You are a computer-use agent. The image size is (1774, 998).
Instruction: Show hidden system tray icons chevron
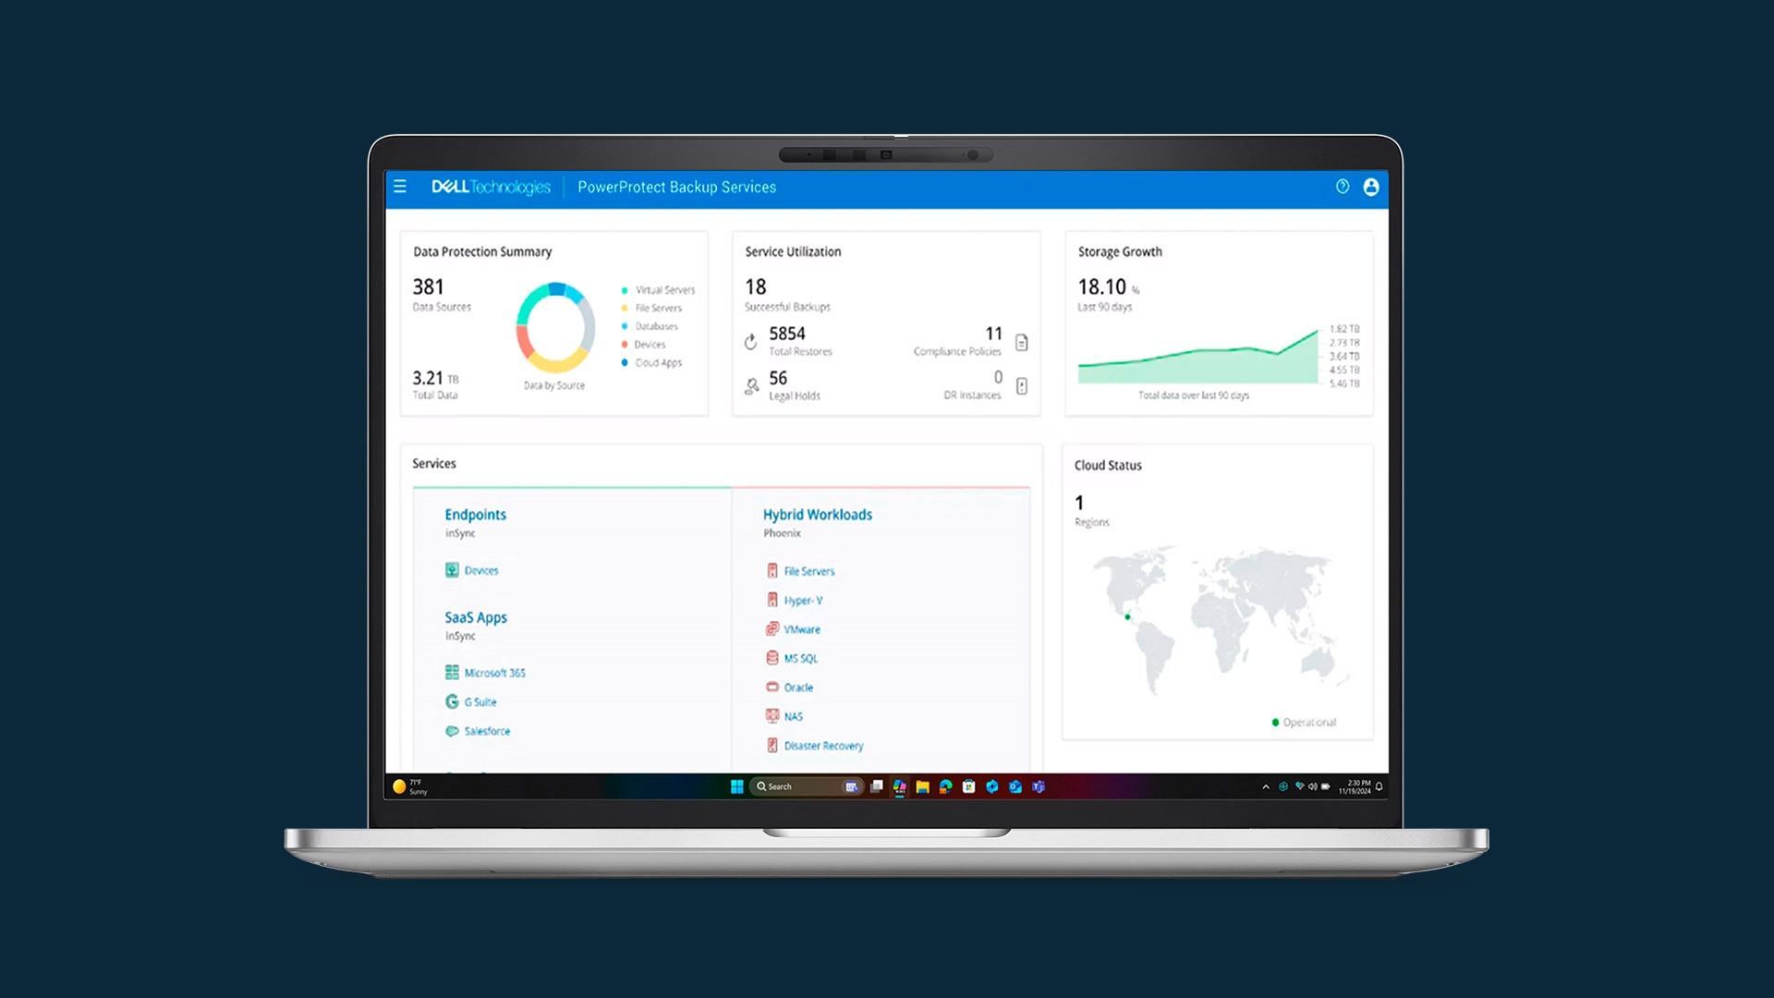(1266, 787)
